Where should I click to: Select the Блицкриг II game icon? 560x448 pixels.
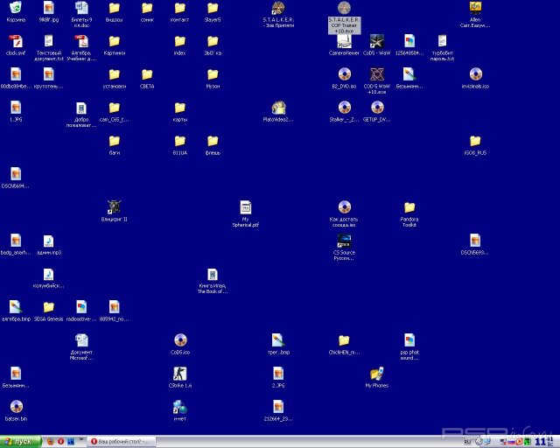pos(114,206)
